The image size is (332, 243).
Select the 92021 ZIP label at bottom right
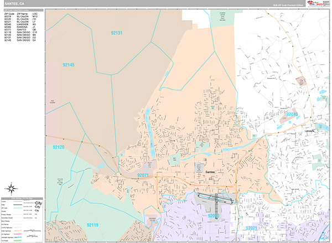coord(252,228)
